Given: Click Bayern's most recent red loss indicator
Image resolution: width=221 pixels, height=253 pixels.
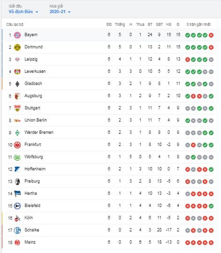Looking at the screenshot, I should [211, 35].
